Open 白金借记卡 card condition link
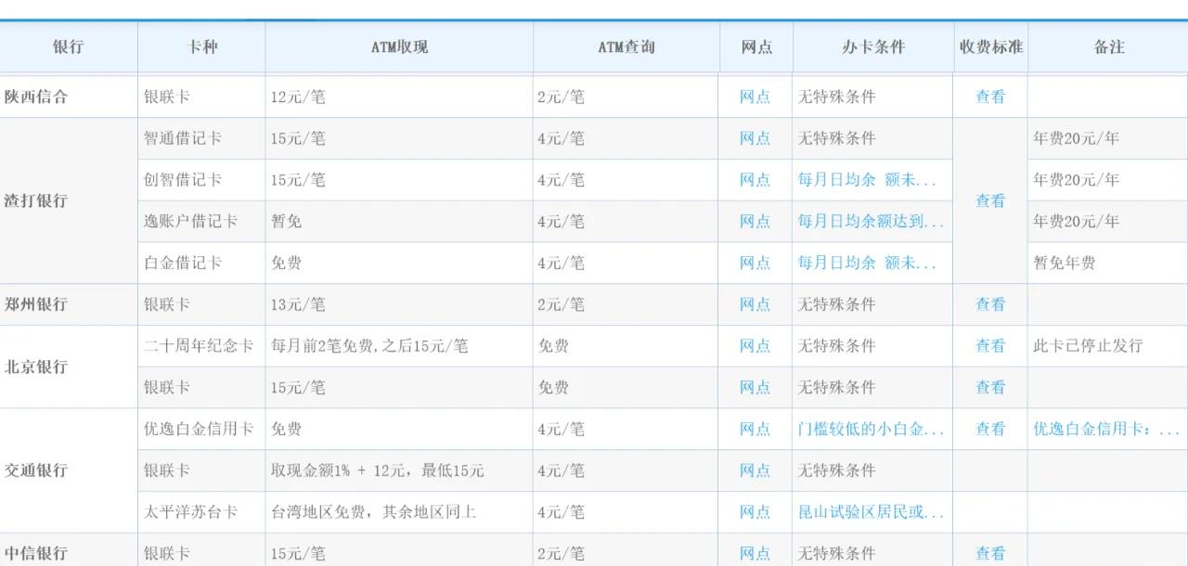Screen dimensions: 1188x566 coord(867,264)
